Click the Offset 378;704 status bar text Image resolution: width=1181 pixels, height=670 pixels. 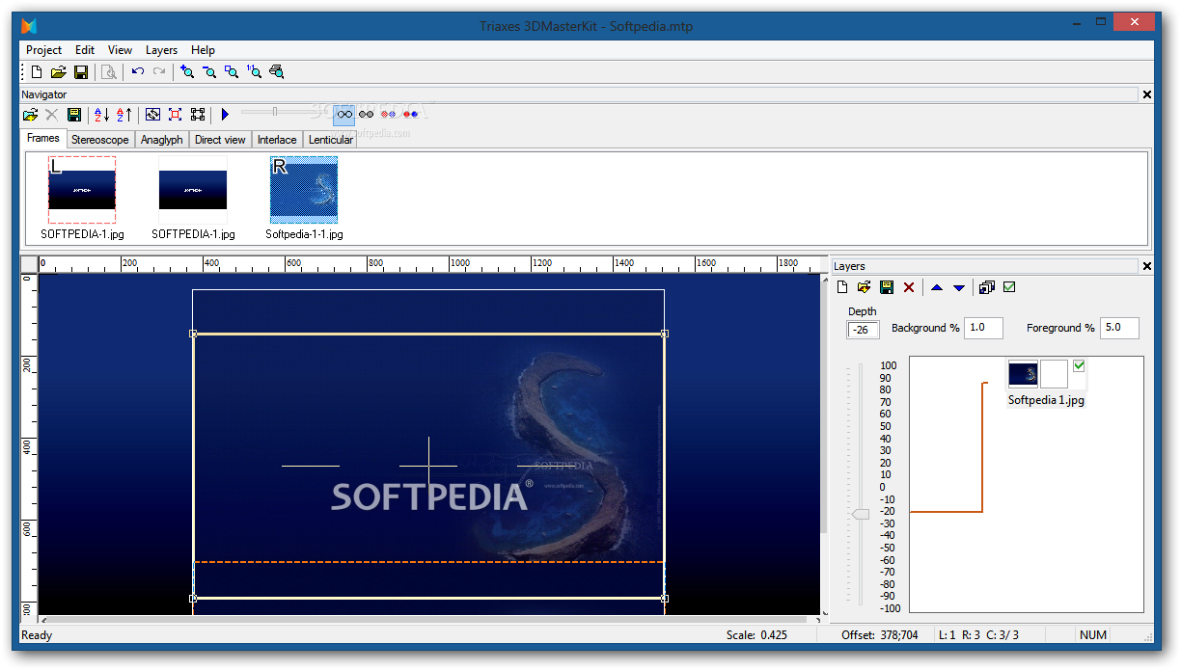(879, 635)
